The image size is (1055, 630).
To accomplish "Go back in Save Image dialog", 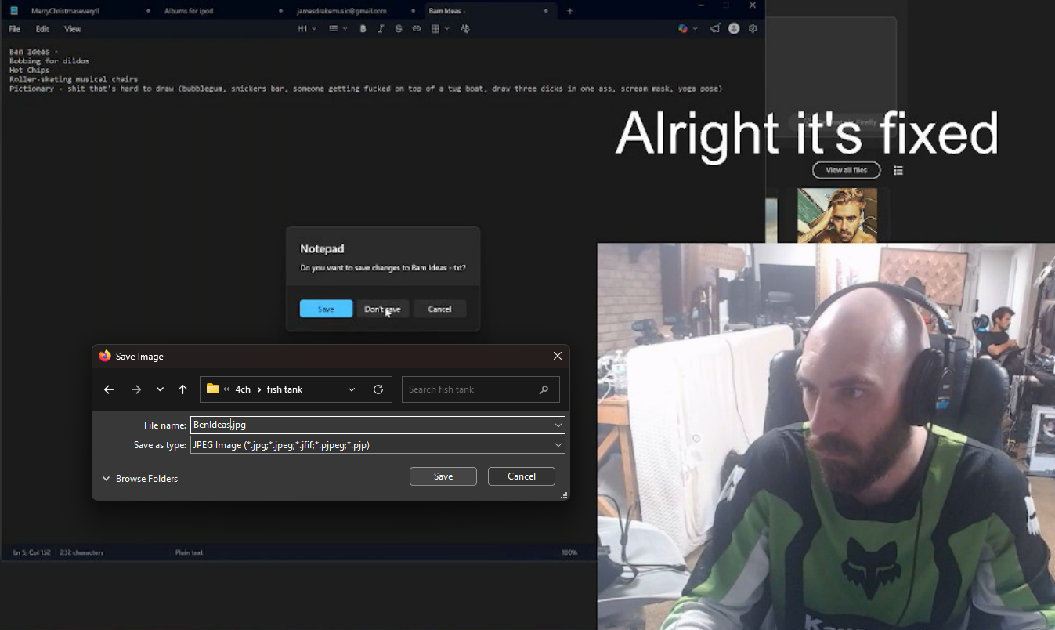I will click(109, 389).
